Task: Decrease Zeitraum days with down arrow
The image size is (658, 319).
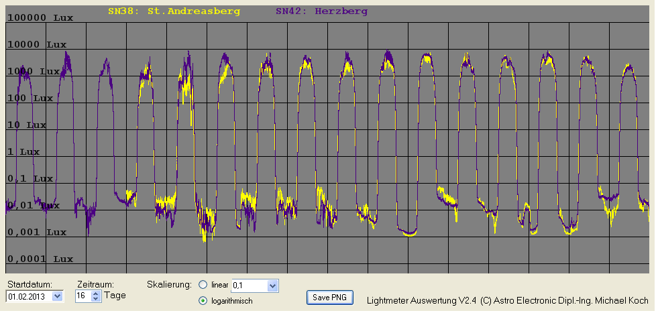Action: 95,298
